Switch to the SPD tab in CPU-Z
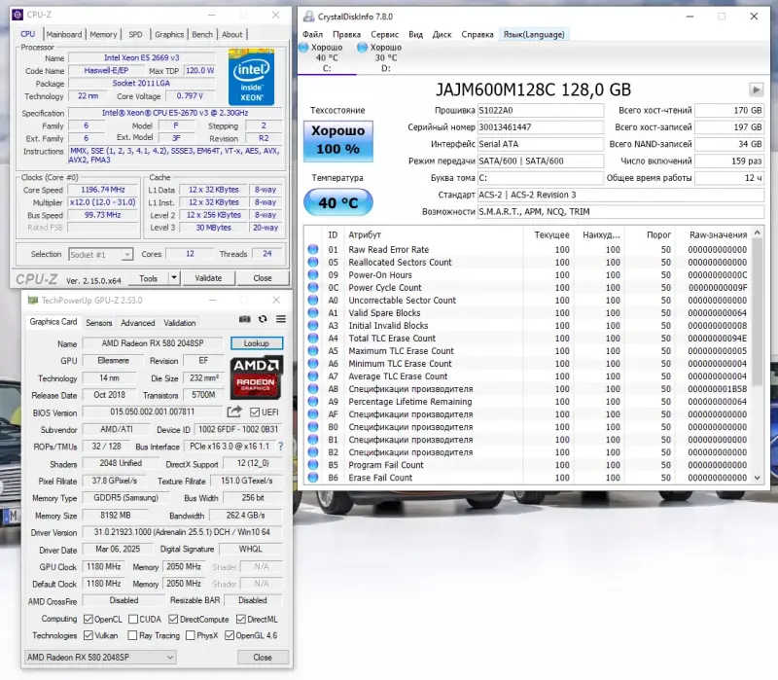 coord(135,34)
